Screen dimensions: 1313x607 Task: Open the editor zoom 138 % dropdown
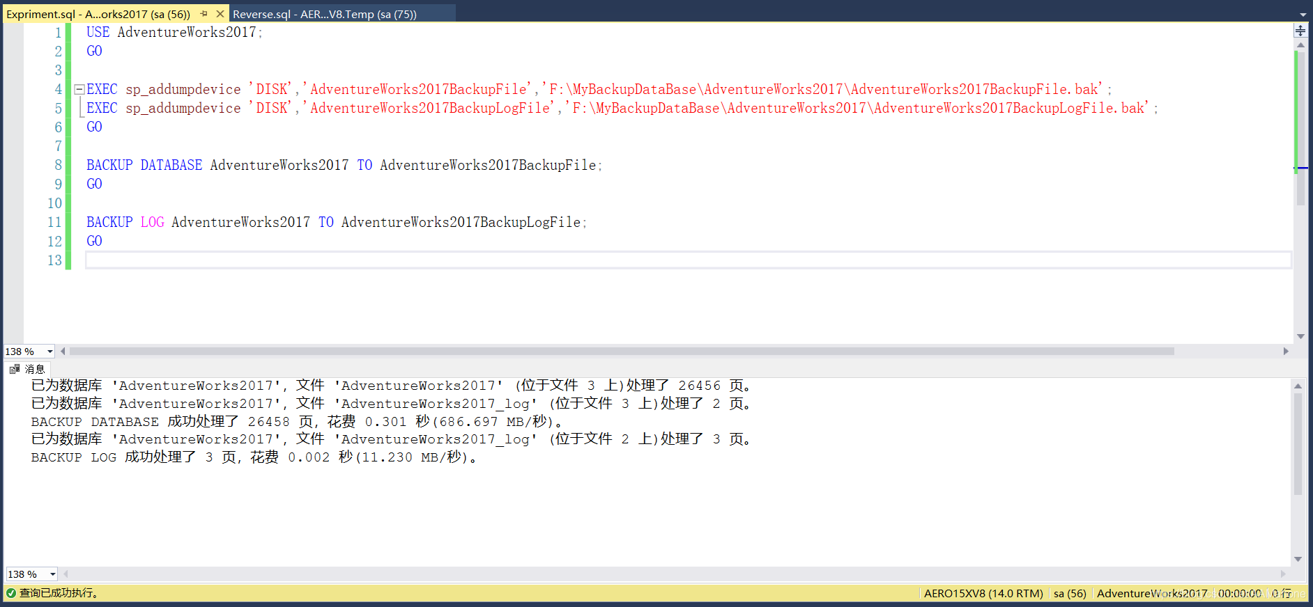coord(49,352)
